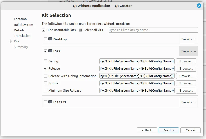Image resolution: width=206 pixels, height=139 pixels.
Task: Browse for Release with Debug Information directory
Action: [x=186, y=76]
